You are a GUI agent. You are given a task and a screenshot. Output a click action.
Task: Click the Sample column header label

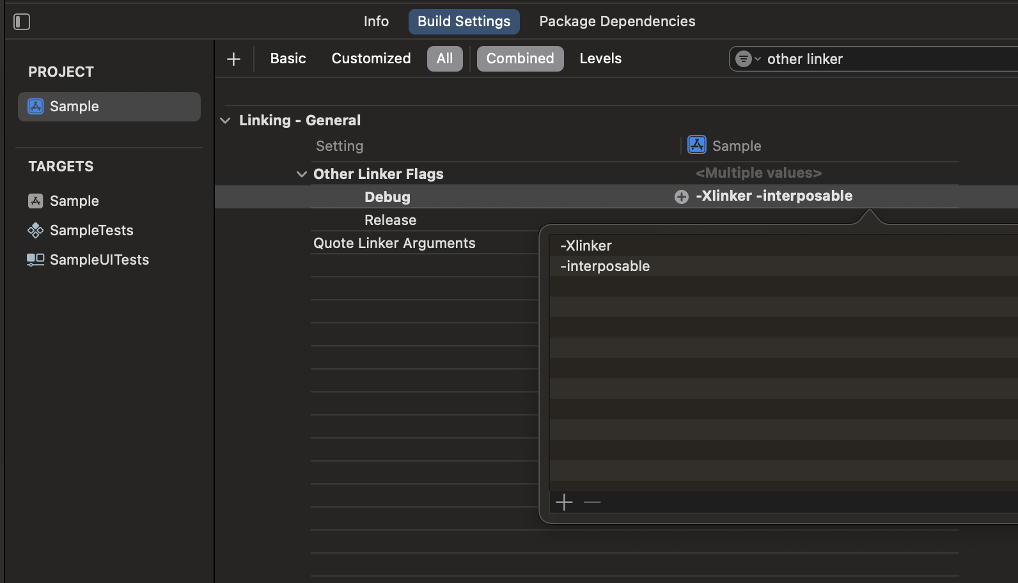[737, 146]
